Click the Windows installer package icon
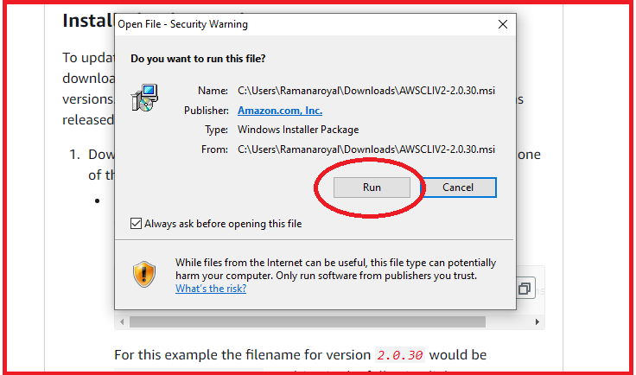 pyautogui.click(x=144, y=98)
